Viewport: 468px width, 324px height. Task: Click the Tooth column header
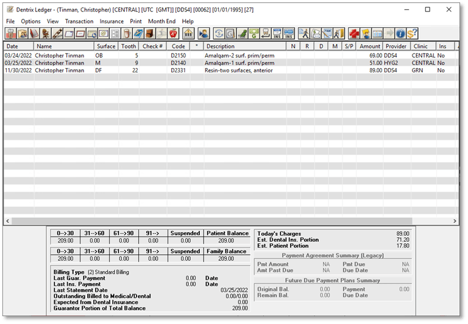[x=129, y=46]
